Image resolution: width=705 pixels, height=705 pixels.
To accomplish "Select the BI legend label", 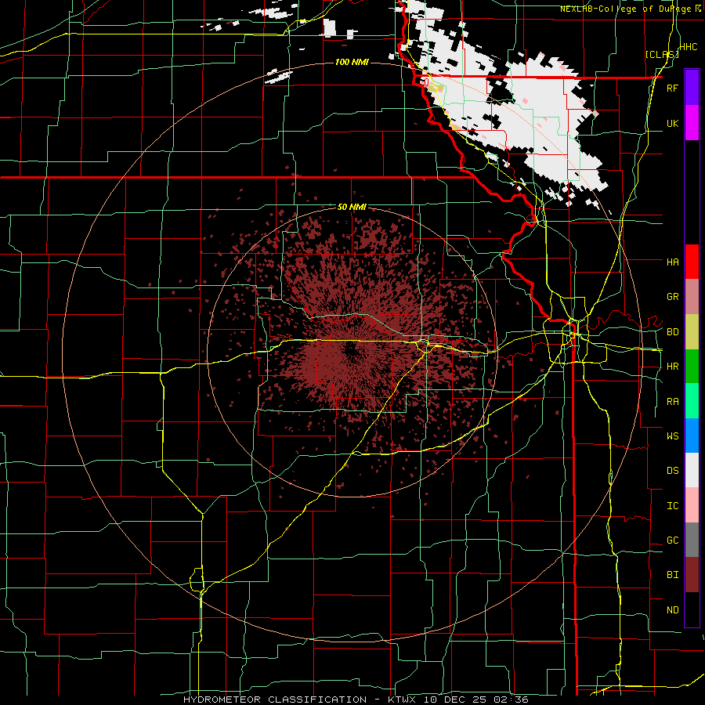I will coord(672,575).
